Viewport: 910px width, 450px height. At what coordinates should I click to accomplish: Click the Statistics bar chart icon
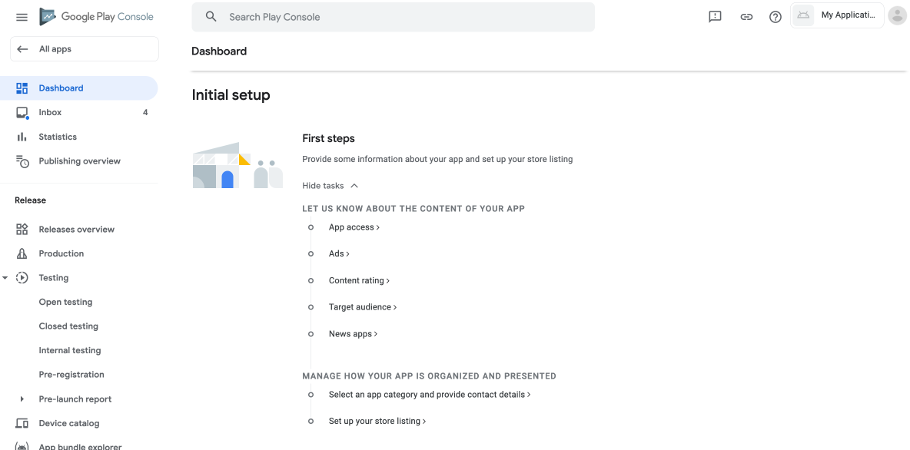[22, 137]
